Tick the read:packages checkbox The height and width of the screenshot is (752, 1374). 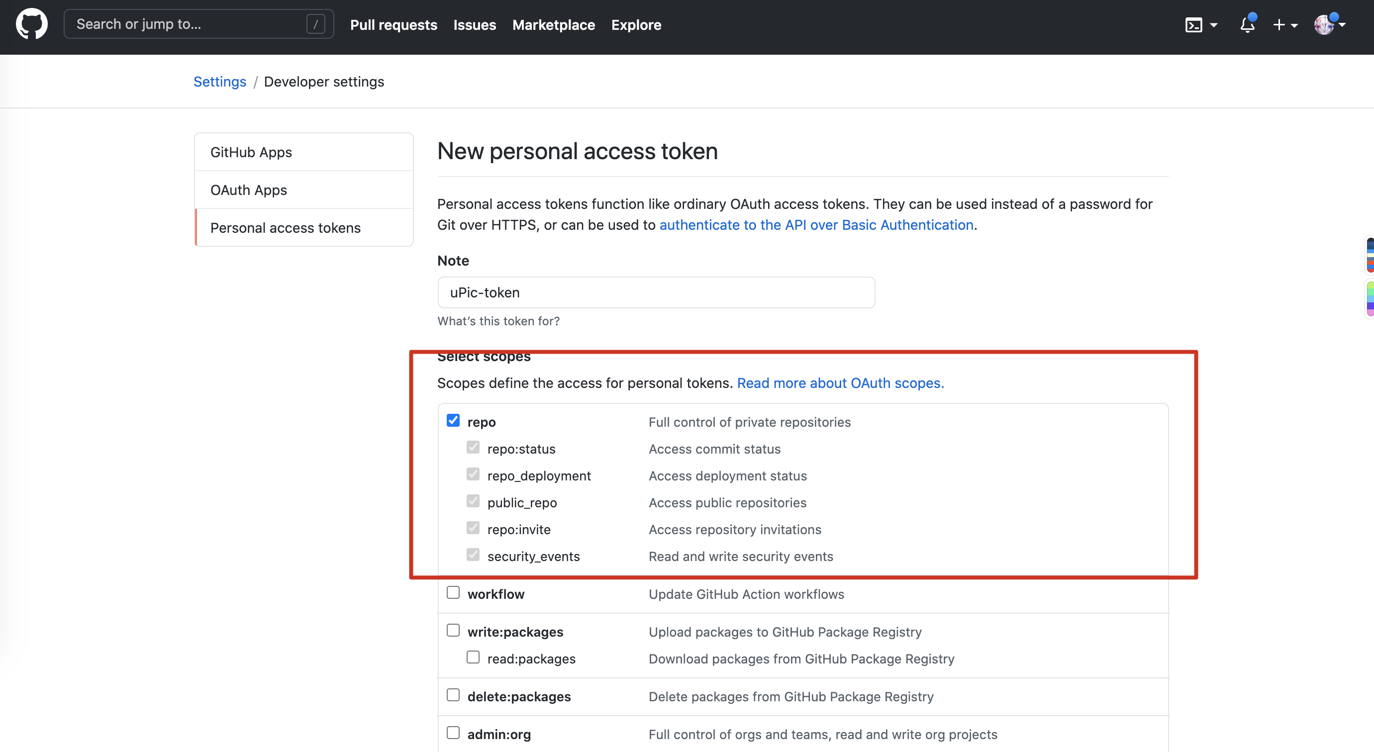(x=473, y=657)
